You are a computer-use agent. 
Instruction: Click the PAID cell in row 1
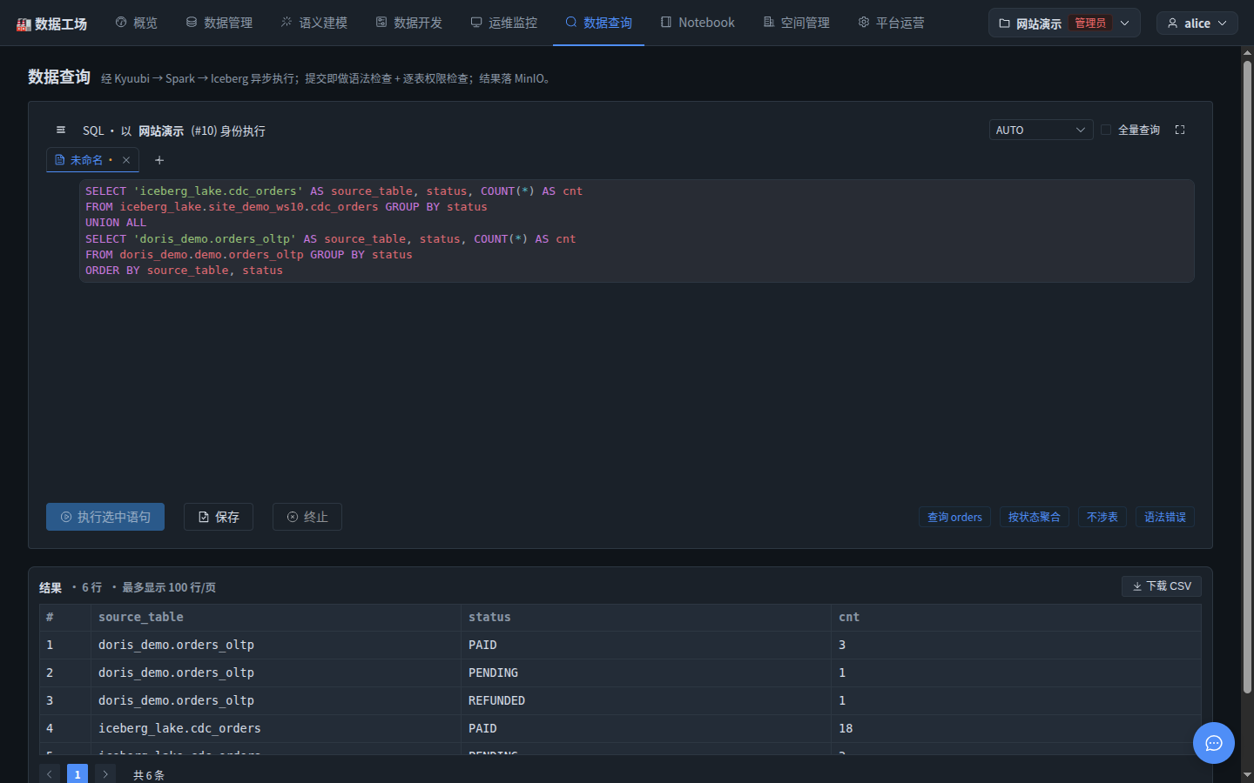pos(646,645)
